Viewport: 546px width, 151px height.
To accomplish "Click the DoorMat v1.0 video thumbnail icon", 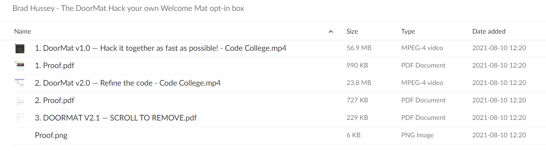I will (20, 48).
